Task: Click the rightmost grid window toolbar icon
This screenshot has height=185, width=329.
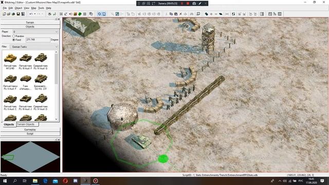Action: (280, 14)
